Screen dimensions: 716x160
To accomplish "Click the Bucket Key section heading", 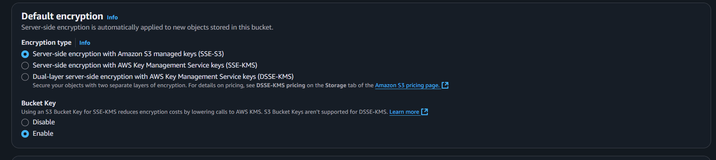I will 38,103.
